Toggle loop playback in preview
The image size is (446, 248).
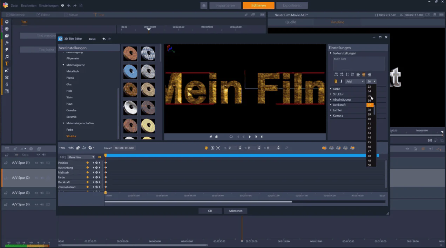[x=231, y=137]
